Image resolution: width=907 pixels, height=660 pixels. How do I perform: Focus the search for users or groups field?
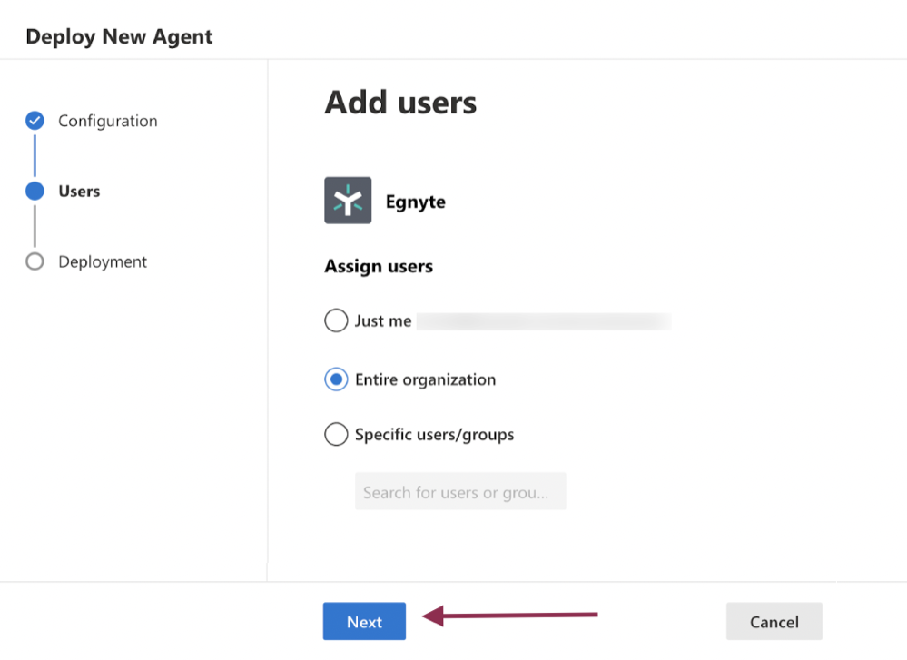coord(460,491)
